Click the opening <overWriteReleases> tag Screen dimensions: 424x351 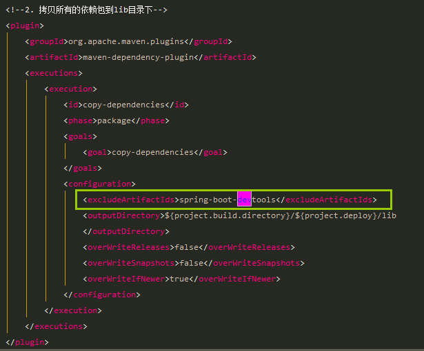[x=128, y=247]
